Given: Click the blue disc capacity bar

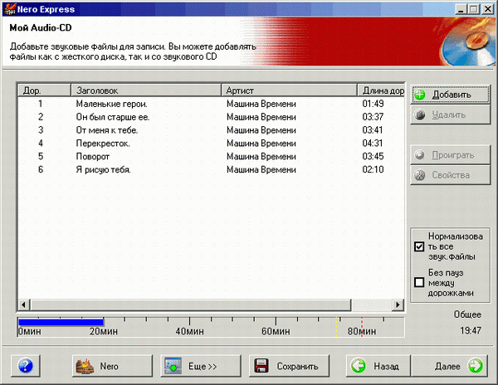Looking at the screenshot, I should pyautogui.click(x=61, y=322).
